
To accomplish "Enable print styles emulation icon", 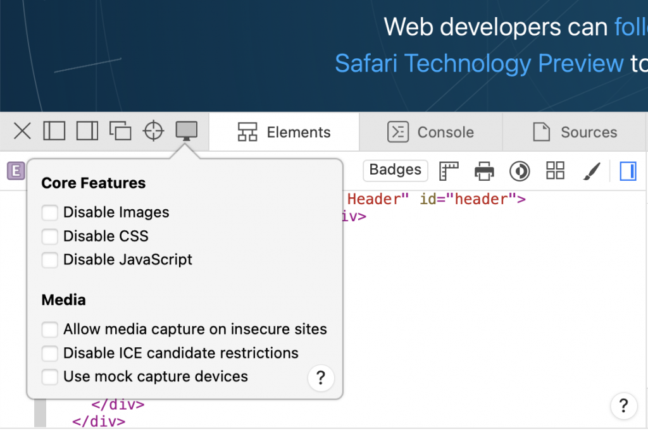I will pyautogui.click(x=484, y=170).
